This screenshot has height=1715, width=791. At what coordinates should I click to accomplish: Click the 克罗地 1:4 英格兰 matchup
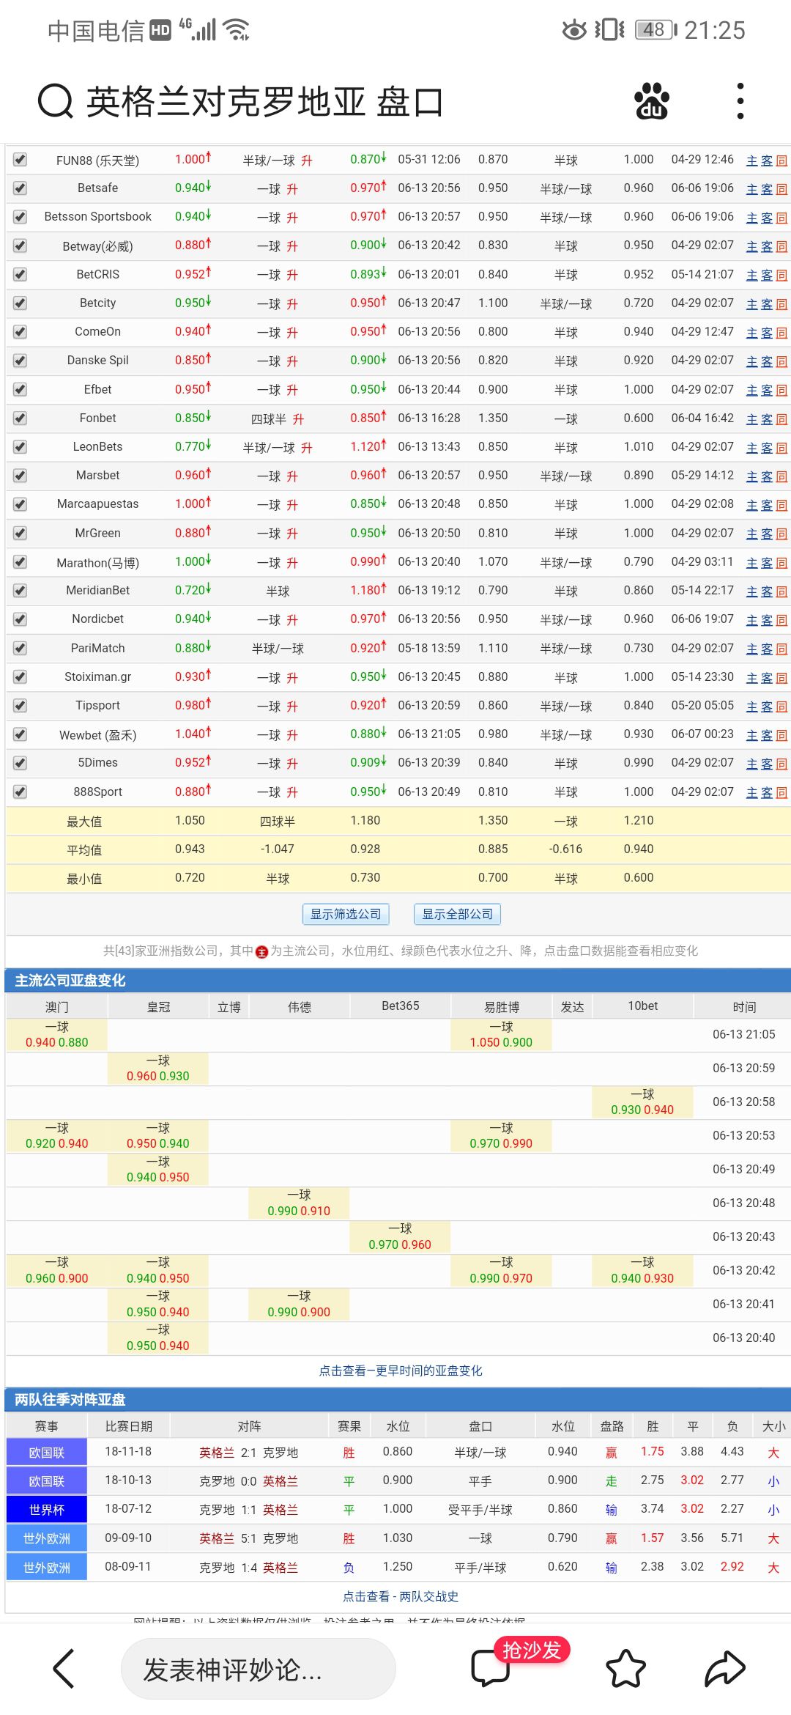tap(249, 1568)
